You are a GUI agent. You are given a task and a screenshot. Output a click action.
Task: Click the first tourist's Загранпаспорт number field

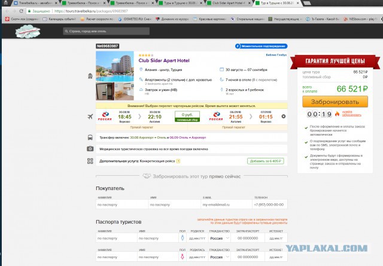(x=248, y=238)
